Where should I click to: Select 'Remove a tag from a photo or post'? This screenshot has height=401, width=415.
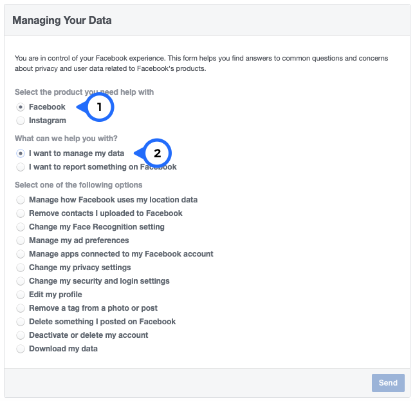click(21, 308)
